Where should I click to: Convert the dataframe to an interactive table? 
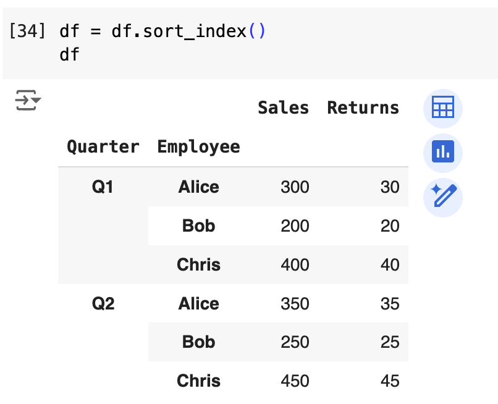(442, 107)
